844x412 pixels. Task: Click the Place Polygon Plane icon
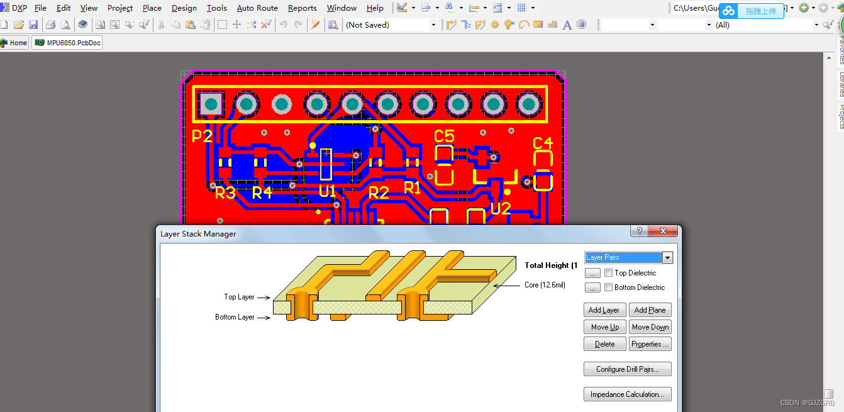[552, 25]
